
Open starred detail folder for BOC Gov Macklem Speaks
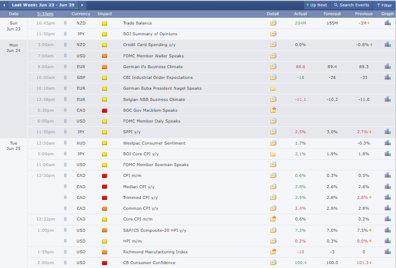click(x=273, y=110)
